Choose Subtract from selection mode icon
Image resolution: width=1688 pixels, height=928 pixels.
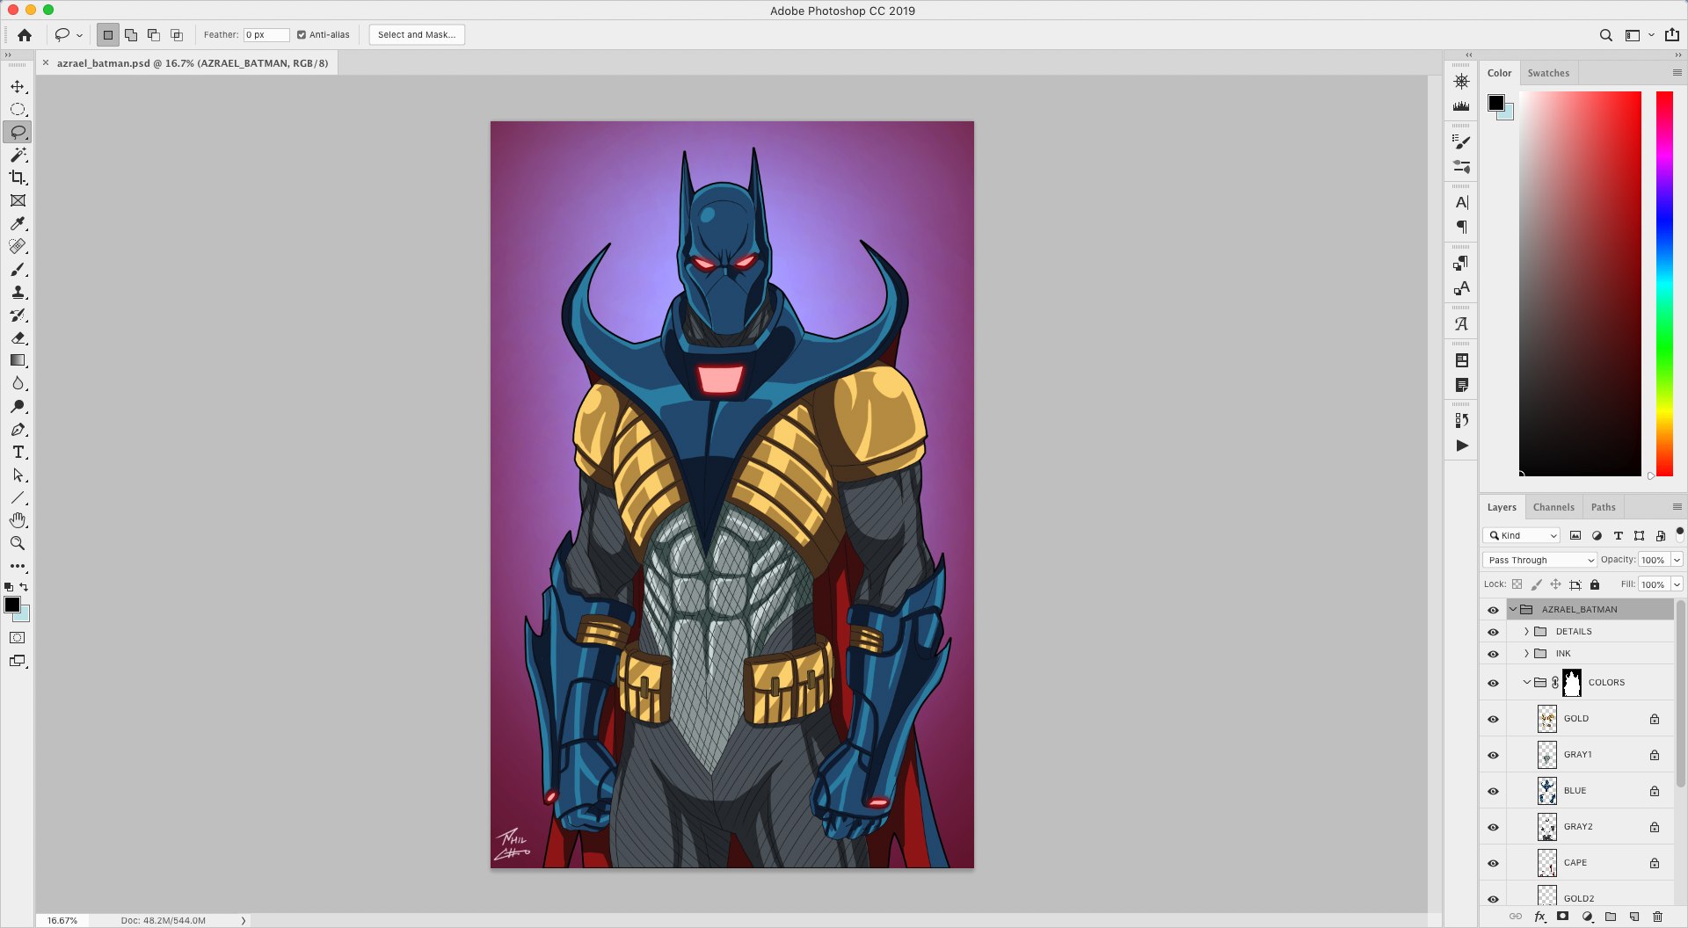[x=154, y=35]
